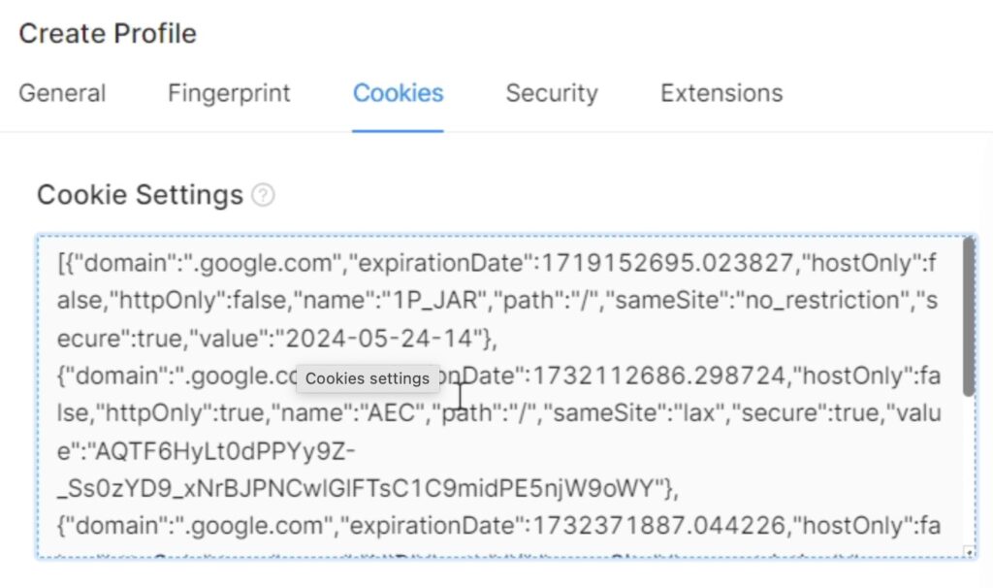The width and height of the screenshot is (993, 588).
Task: Click the _Ss0zYD9 value line
Action: point(368,488)
